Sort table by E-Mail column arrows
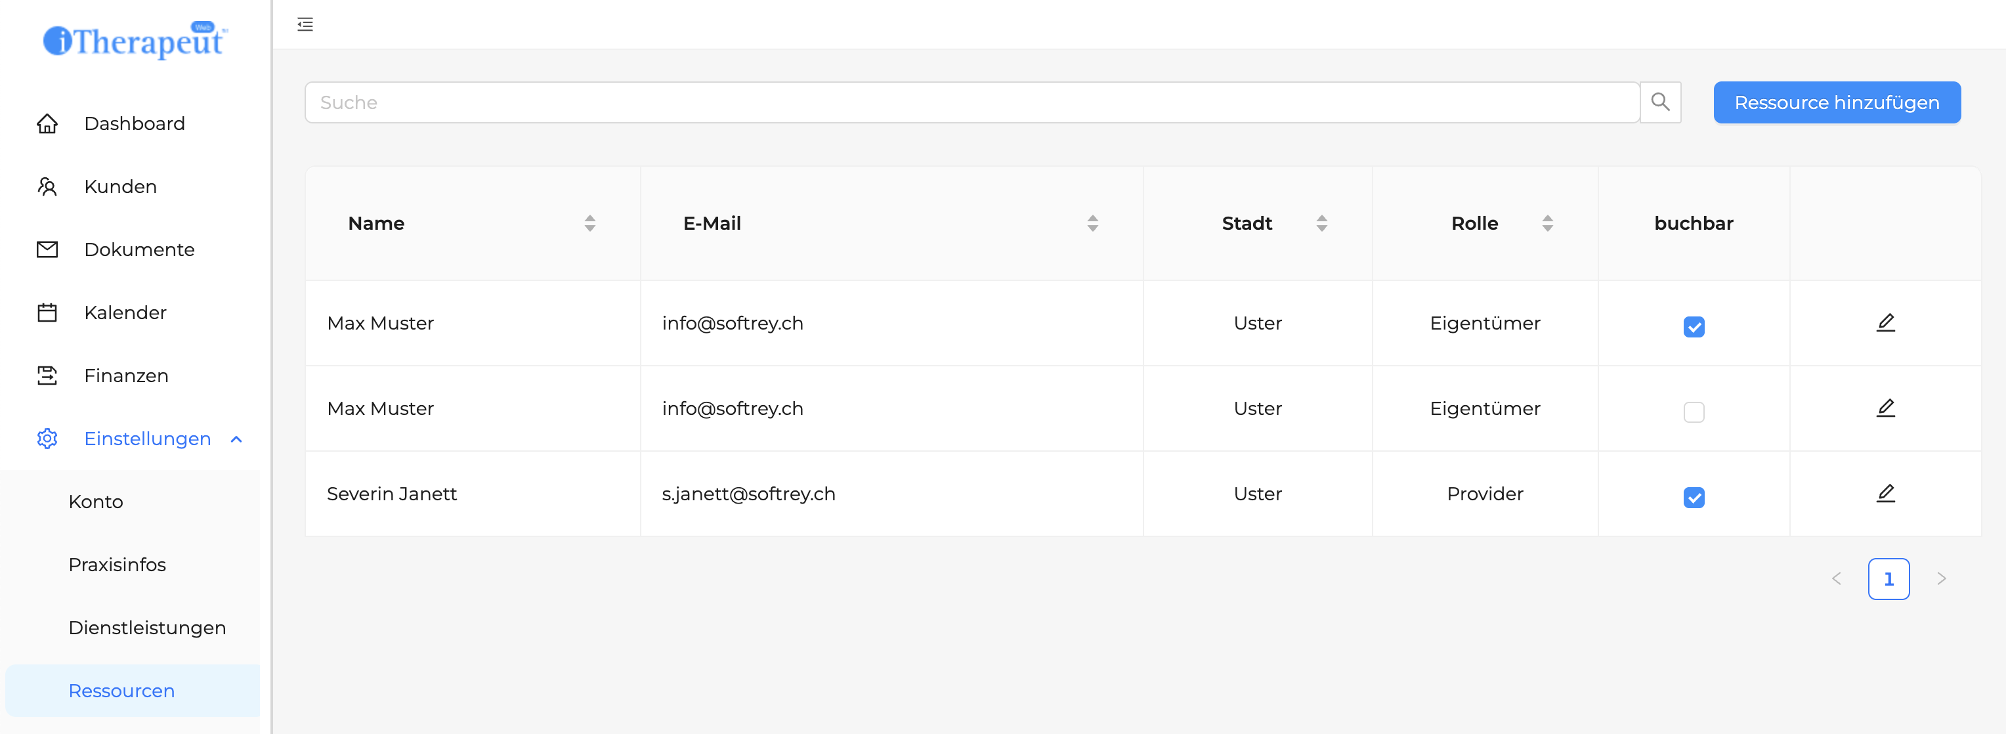 1092,224
